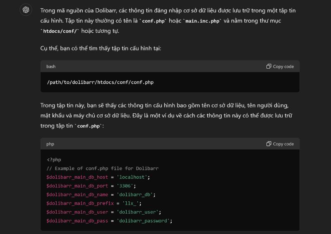Click inline code htdocs/conf/ in first paragraph
Image resolution: width=331 pixels, height=234 pixels.
pyautogui.click(x=60, y=31)
